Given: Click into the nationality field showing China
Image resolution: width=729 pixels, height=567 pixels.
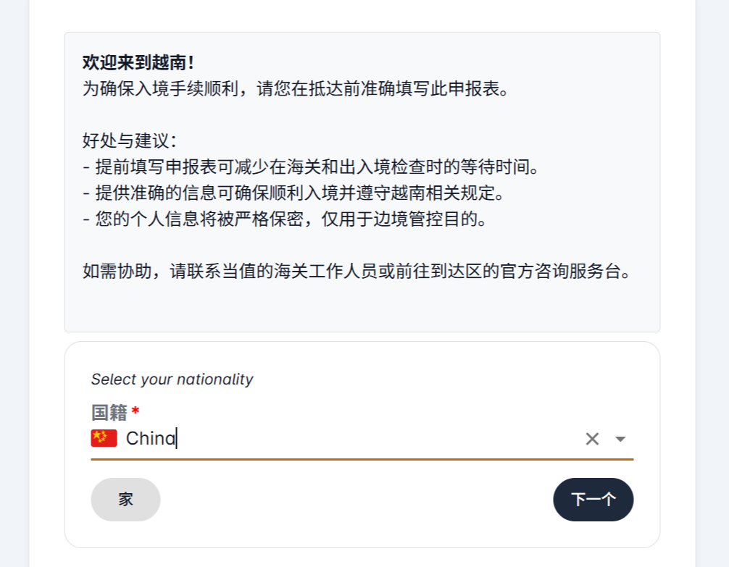Looking at the screenshot, I should [151, 438].
